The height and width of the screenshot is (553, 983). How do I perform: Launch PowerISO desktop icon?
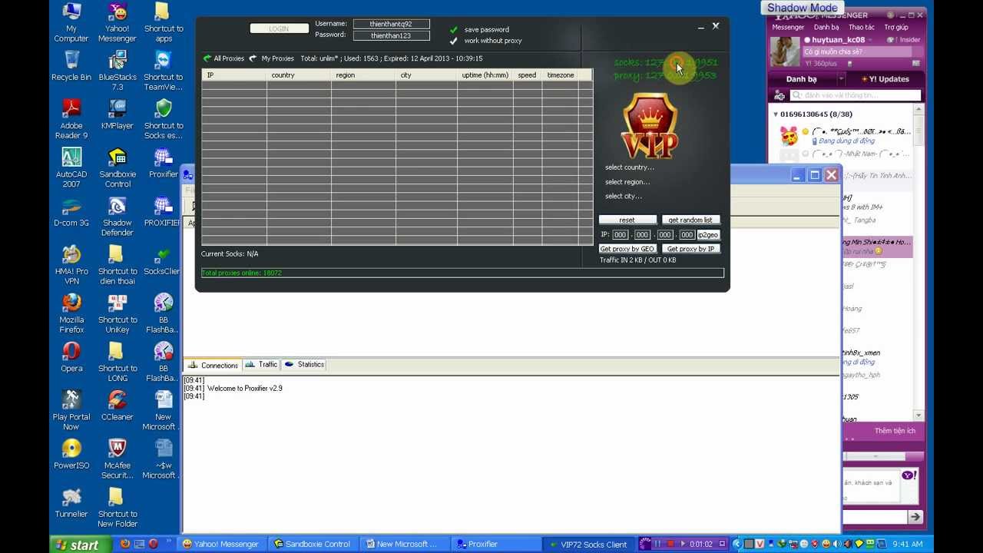click(71, 453)
